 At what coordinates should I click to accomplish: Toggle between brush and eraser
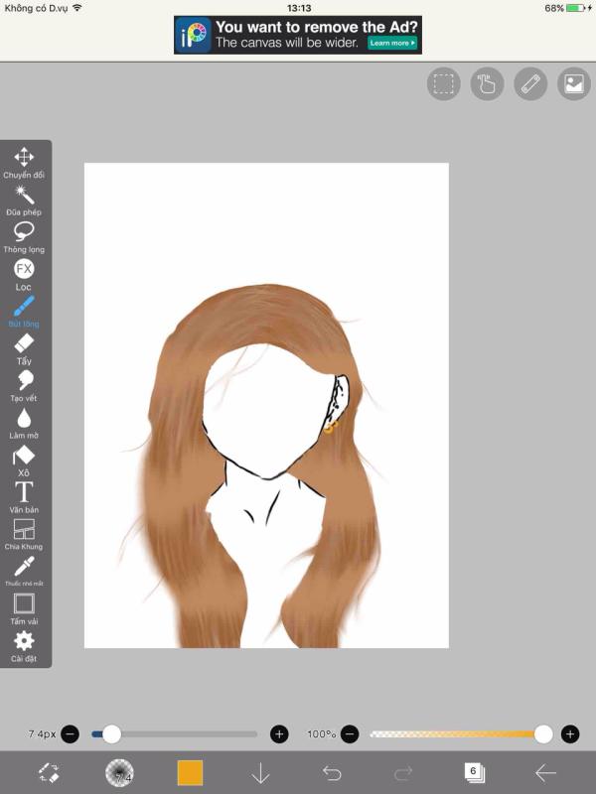tap(49, 773)
